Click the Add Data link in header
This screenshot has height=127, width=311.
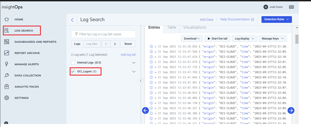coord(207,20)
